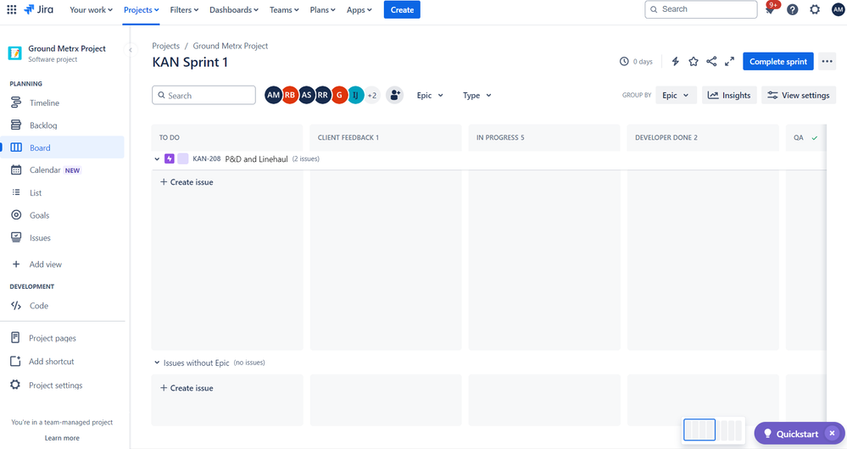The height and width of the screenshot is (449, 847).
Task: Click the Ground Metrx Project icon in the sidebar
Action: pyautogui.click(x=14, y=53)
